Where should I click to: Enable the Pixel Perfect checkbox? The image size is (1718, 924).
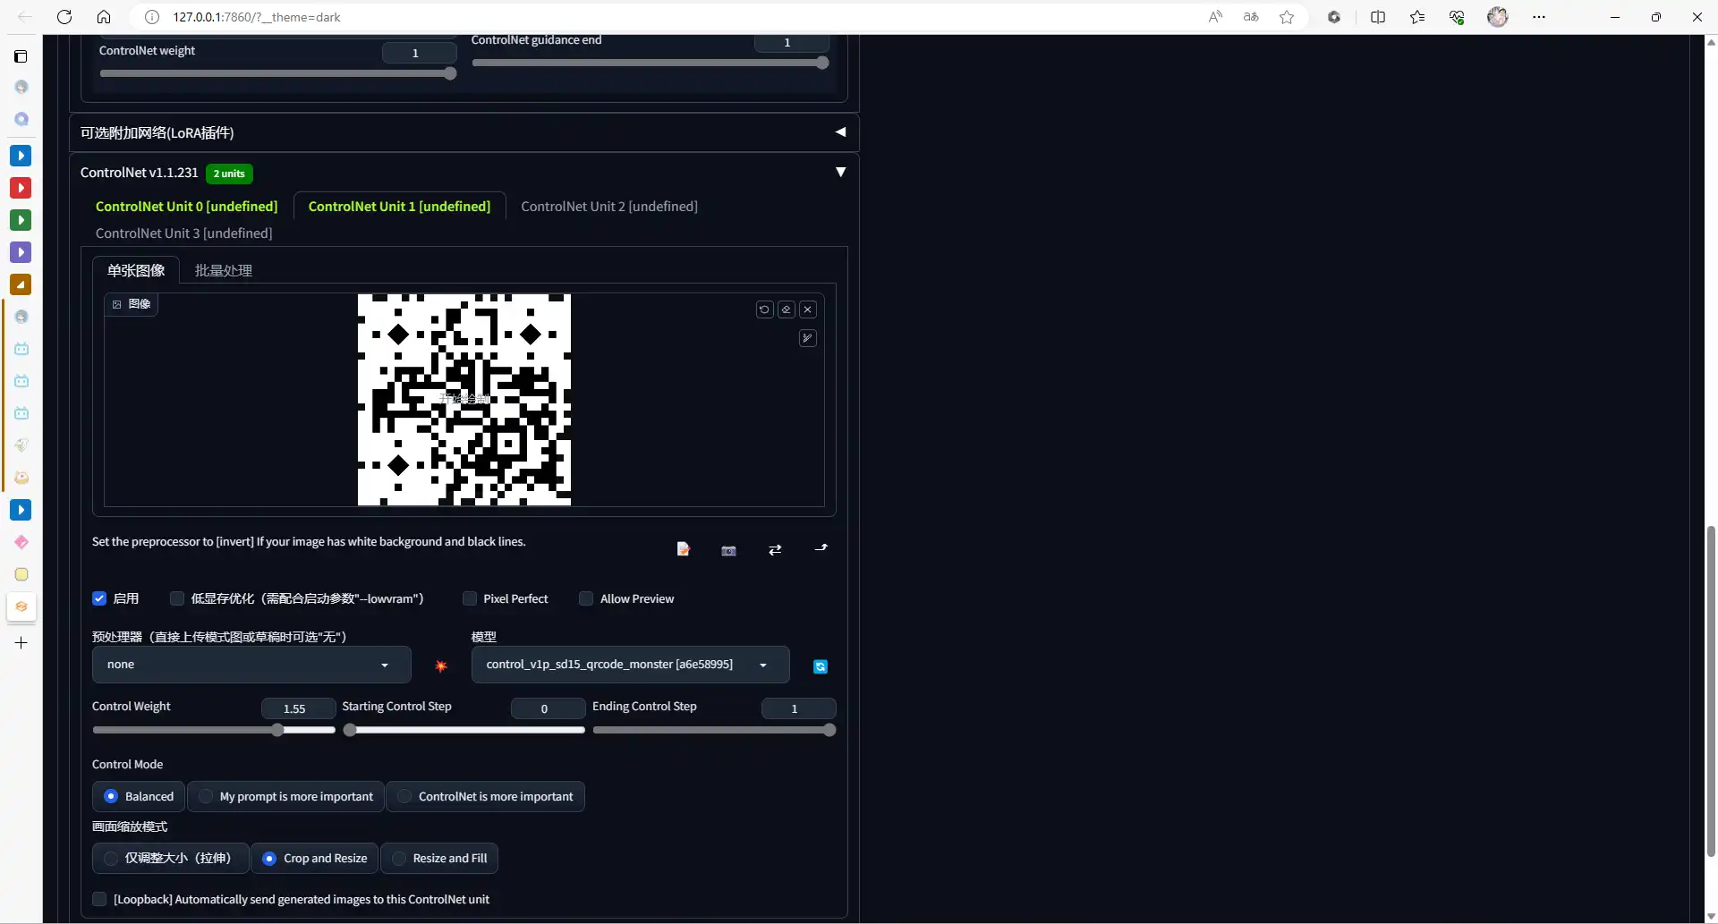click(x=470, y=598)
